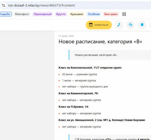151x140 pixels.
Task: Click the Записаться button
Action: (99, 25)
